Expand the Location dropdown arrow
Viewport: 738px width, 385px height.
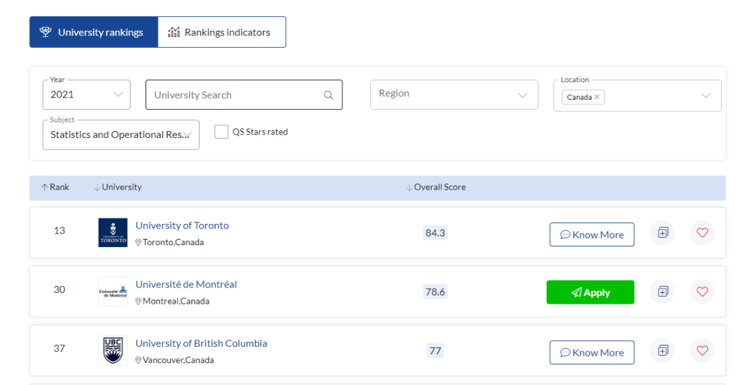pos(706,96)
